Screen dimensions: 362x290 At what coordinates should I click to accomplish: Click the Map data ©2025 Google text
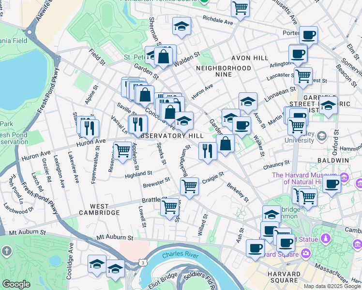pyautogui.click(x=332, y=287)
